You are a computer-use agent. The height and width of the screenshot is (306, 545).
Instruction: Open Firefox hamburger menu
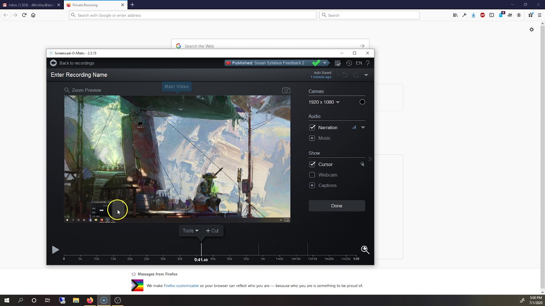[x=539, y=15]
